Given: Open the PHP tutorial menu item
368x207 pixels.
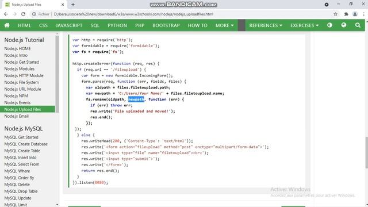Looking at the screenshot, I should (x=140, y=25).
